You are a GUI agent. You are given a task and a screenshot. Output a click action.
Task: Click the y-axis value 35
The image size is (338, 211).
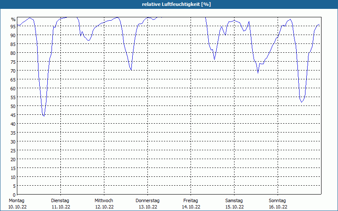pyautogui.click(x=13, y=133)
